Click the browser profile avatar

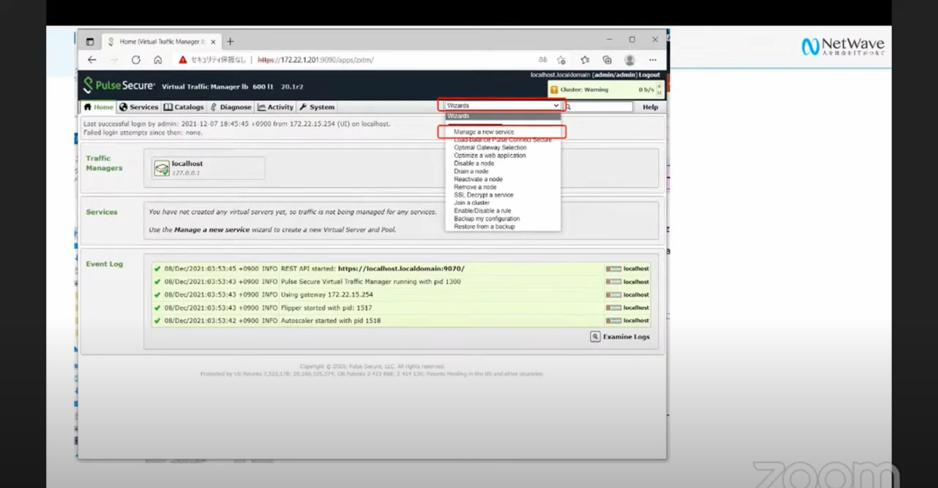630,59
